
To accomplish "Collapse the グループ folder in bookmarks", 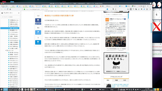I will tap(6, 51).
